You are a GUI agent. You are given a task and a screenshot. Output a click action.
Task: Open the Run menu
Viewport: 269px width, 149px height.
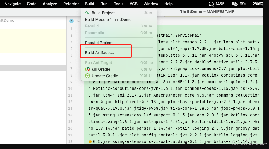104,4
